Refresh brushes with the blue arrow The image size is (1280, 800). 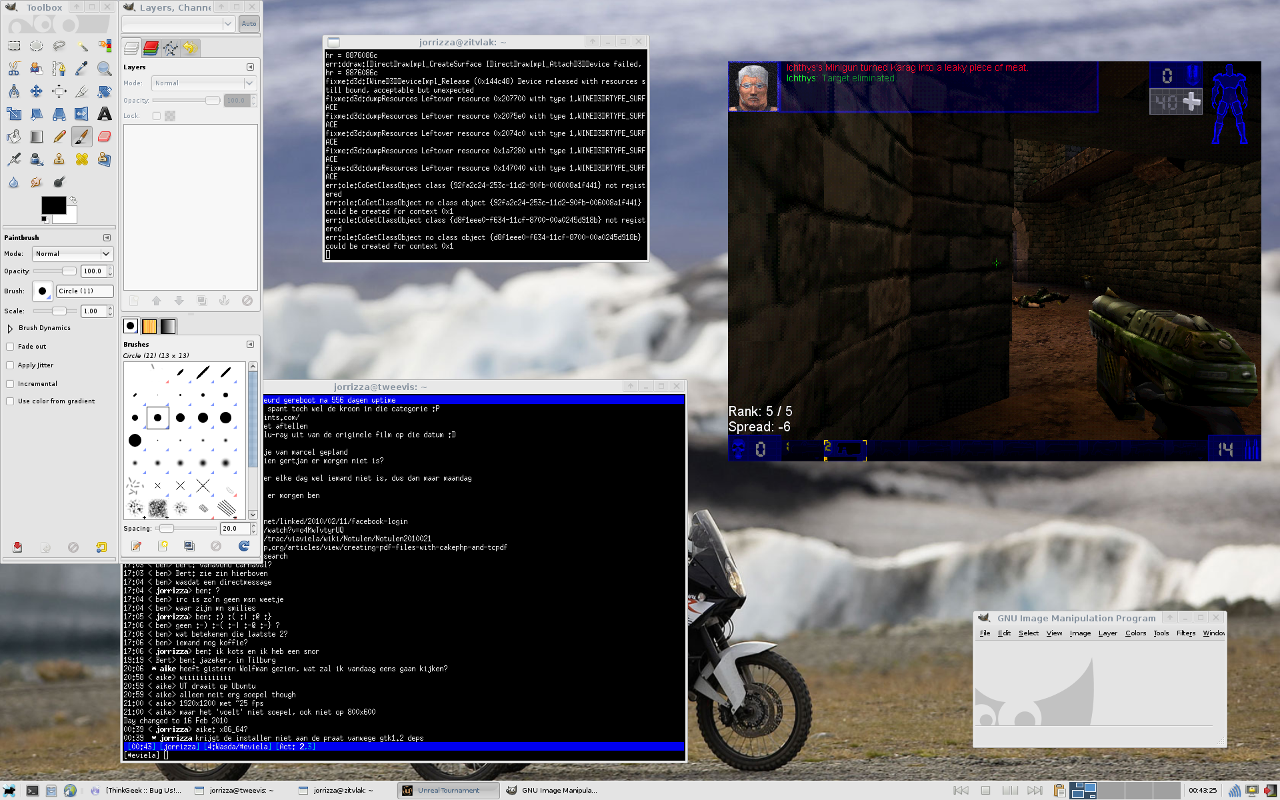[244, 546]
